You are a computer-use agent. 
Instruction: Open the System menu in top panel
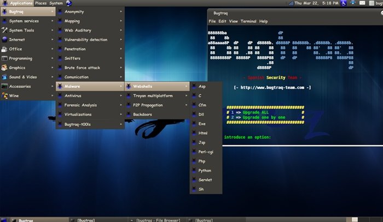56,3
